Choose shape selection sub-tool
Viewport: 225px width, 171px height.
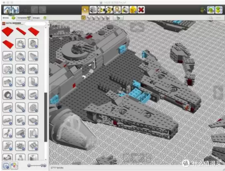coord(103,18)
